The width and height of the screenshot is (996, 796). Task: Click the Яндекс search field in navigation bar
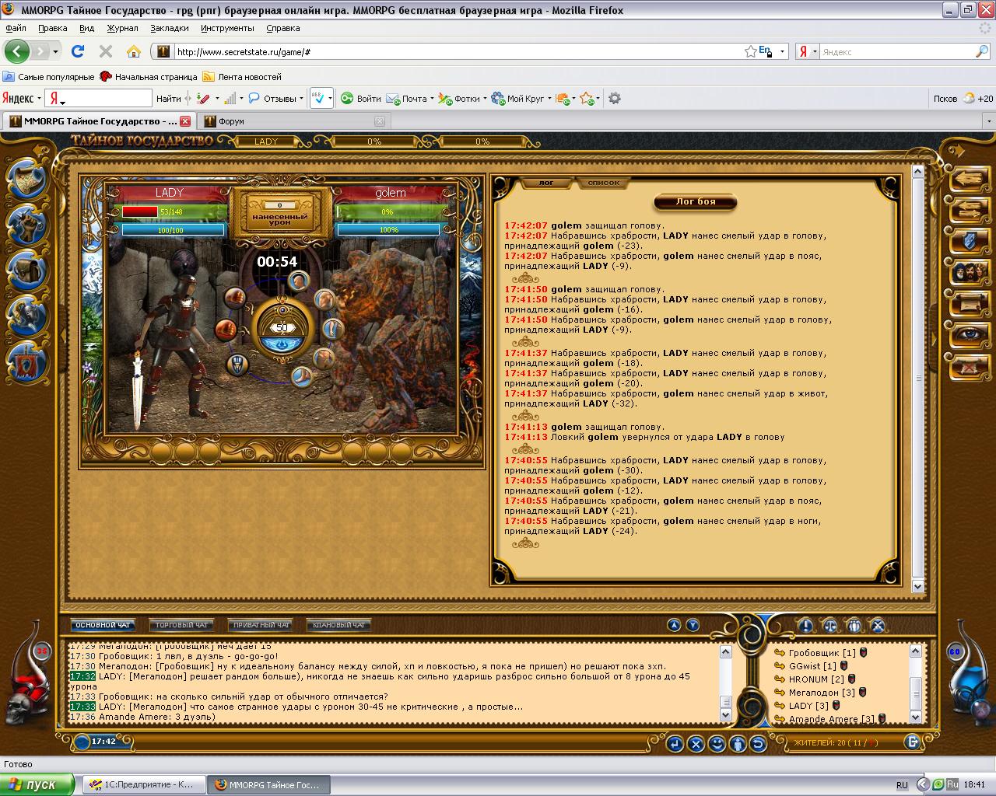[x=897, y=51]
